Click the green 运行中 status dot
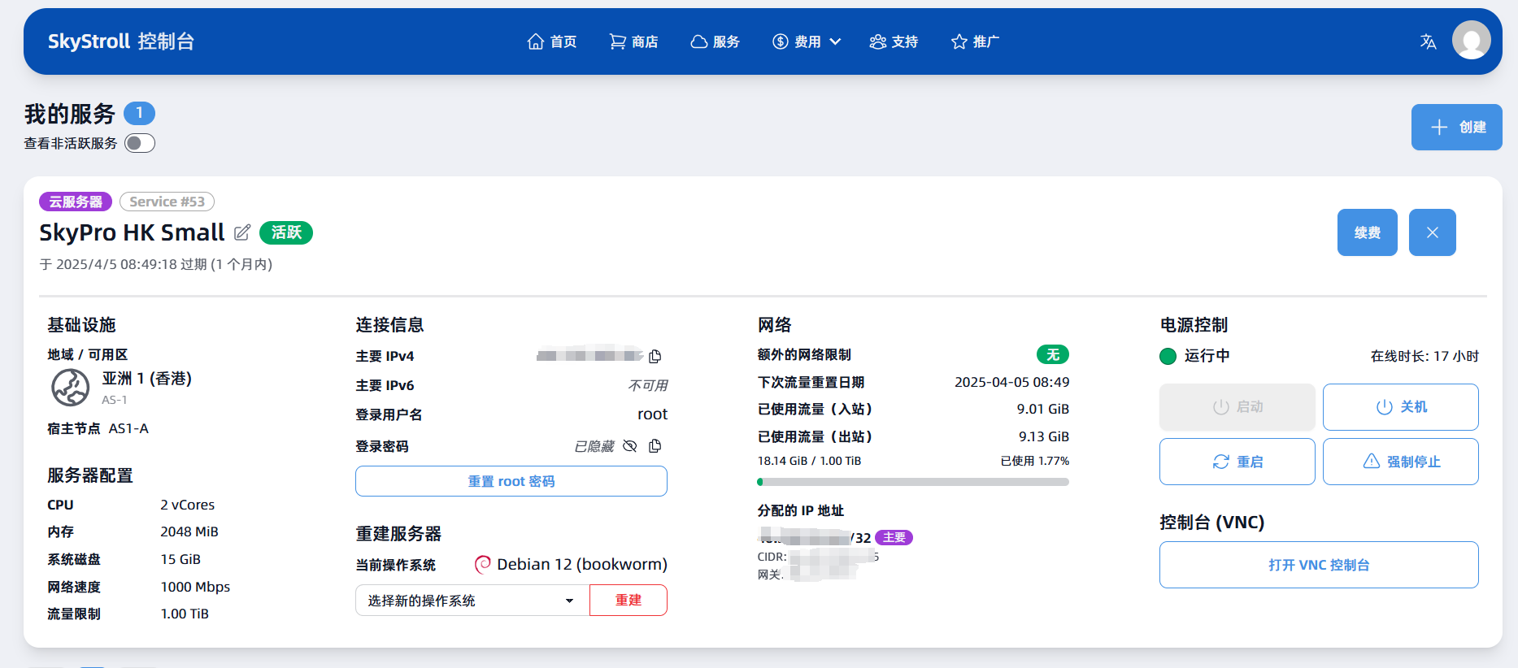 [x=1168, y=356]
